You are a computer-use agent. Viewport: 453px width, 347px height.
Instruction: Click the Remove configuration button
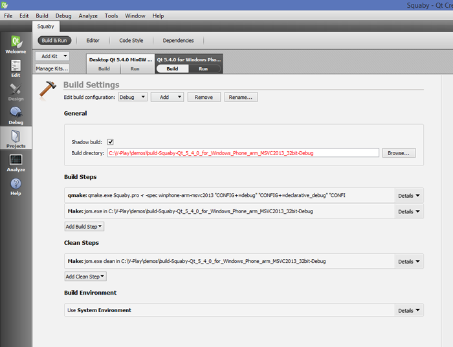[204, 97]
